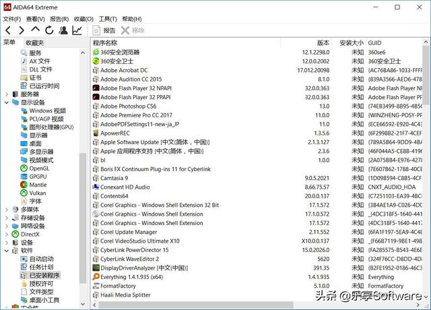Select the 文件类型 tree icon
The height and width of the screenshot is (310, 431).
[x=24, y=292]
